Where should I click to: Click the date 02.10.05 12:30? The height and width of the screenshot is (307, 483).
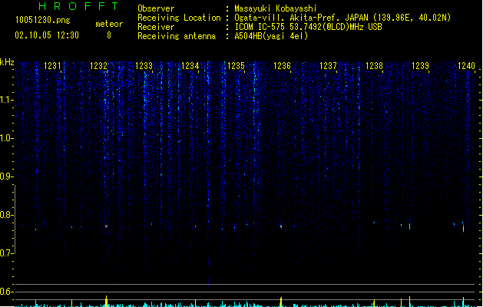[47, 35]
